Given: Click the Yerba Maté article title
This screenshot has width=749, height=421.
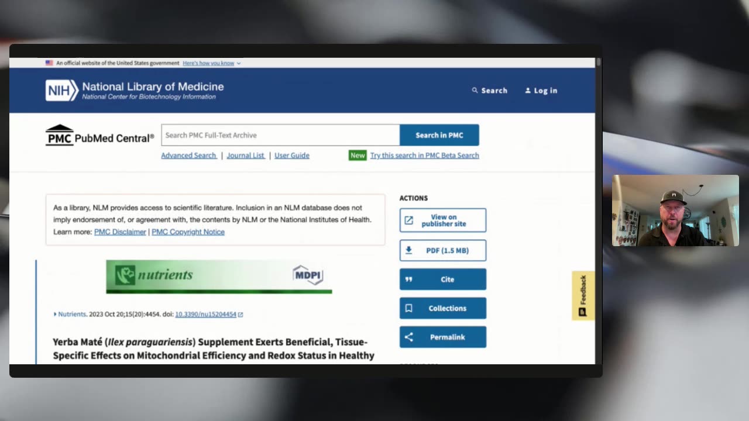Looking at the screenshot, I should [214, 348].
